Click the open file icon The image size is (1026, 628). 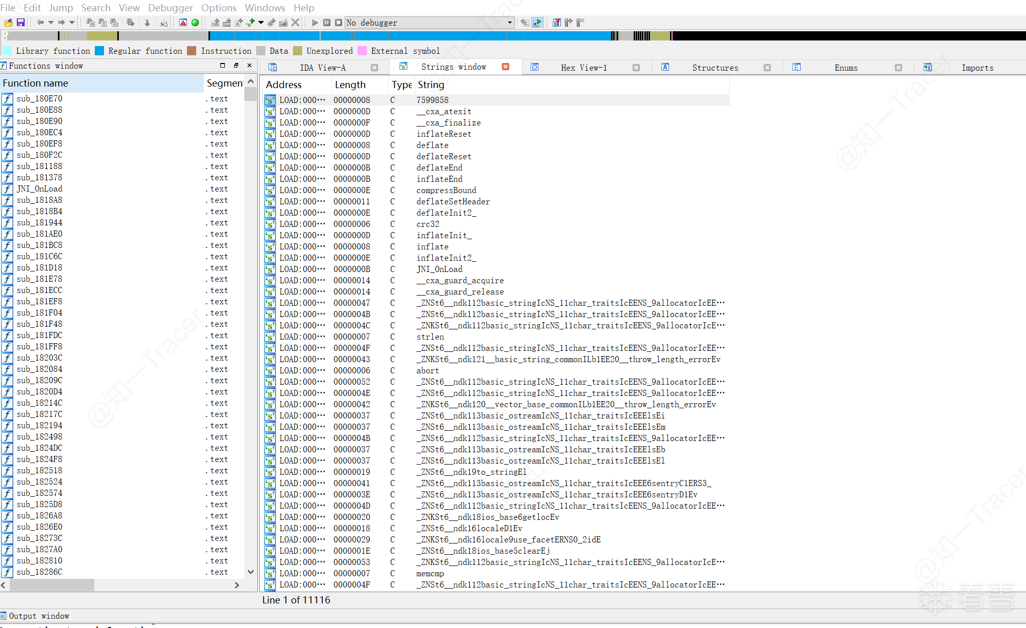[x=8, y=23]
